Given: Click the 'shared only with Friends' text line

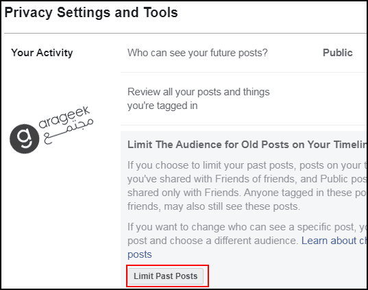Looking at the screenshot, I should point(247,193).
